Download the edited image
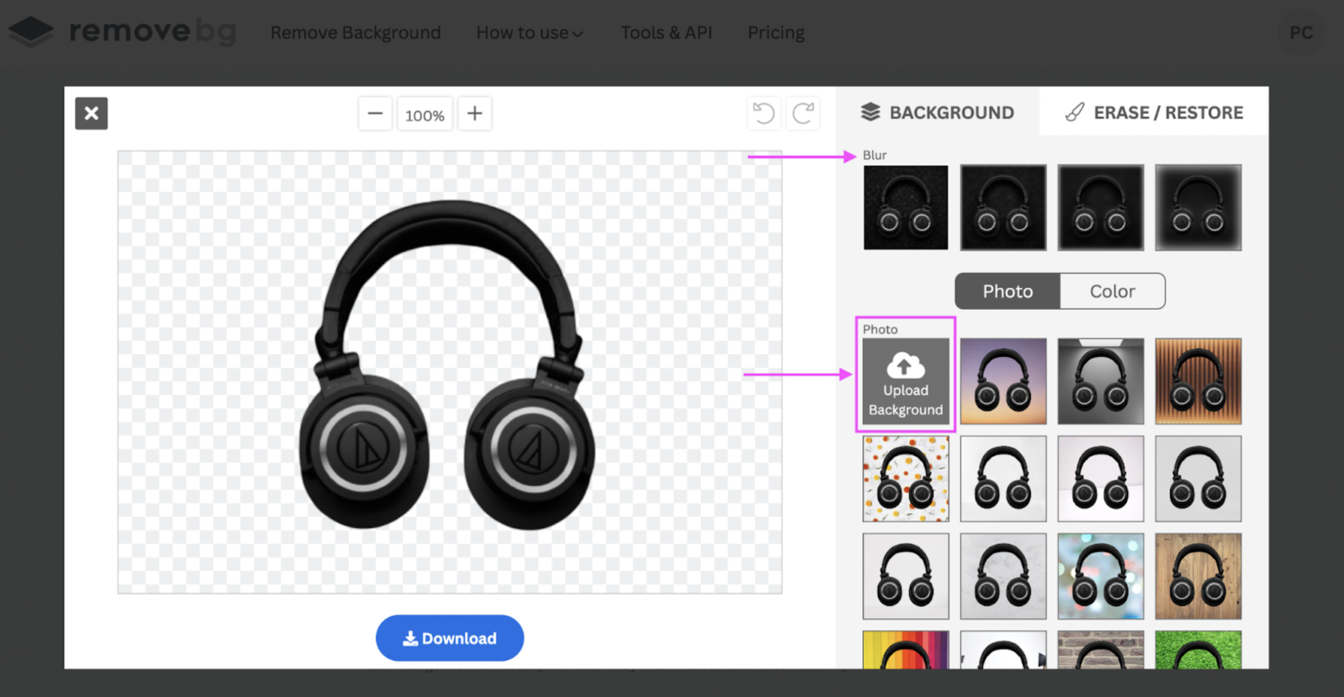The image size is (1344, 697). [449, 638]
